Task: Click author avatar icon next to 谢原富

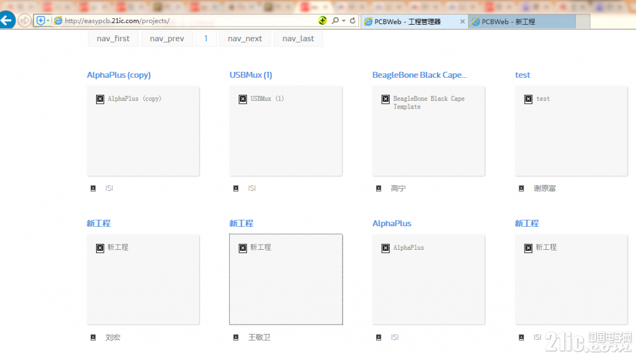Action: pos(522,189)
